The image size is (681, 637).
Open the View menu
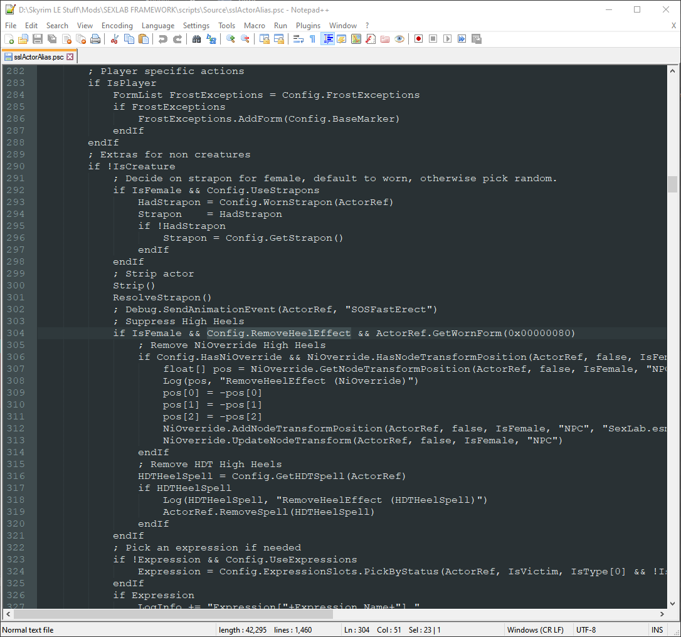[85, 26]
